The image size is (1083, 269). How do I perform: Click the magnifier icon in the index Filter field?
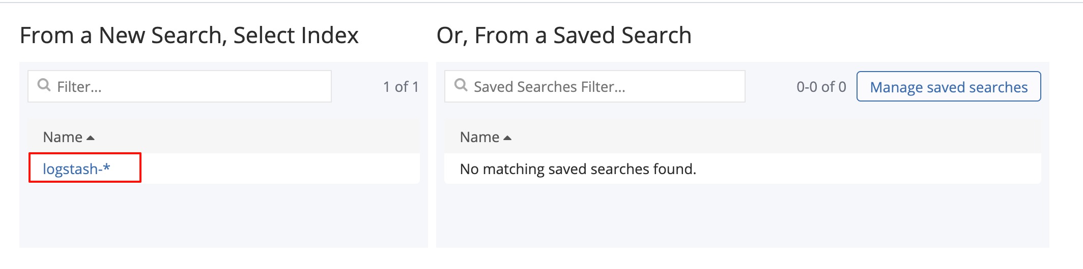pyautogui.click(x=44, y=85)
